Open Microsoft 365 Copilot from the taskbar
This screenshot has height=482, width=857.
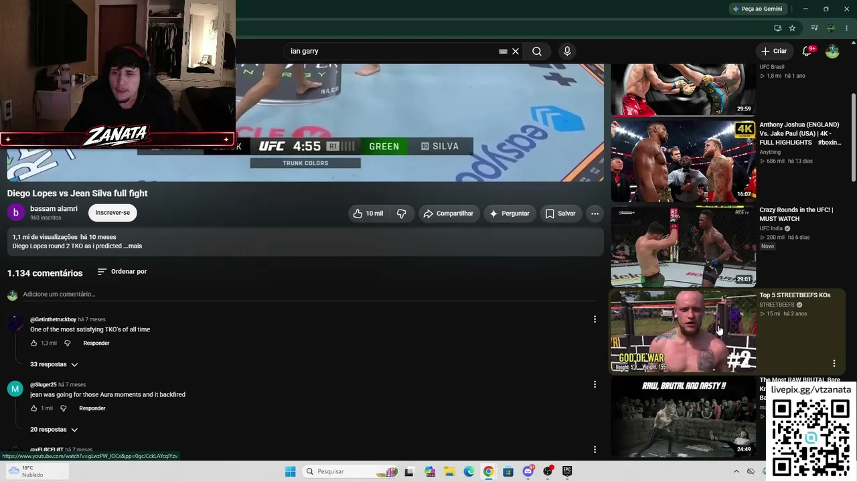point(429,471)
